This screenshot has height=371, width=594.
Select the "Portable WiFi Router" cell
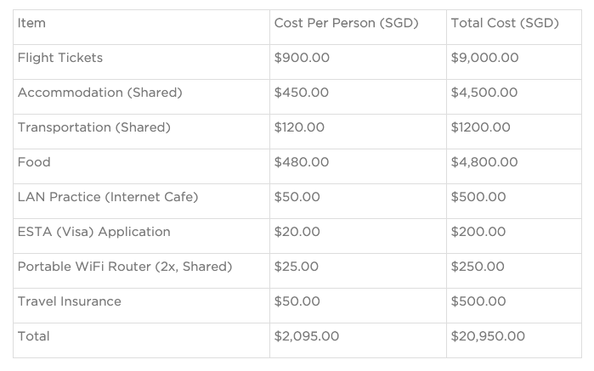point(125,267)
